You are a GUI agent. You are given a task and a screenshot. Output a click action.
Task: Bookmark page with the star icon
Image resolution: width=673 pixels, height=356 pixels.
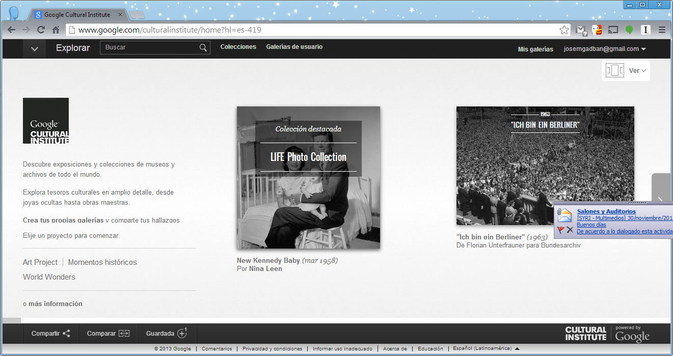coord(564,30)
